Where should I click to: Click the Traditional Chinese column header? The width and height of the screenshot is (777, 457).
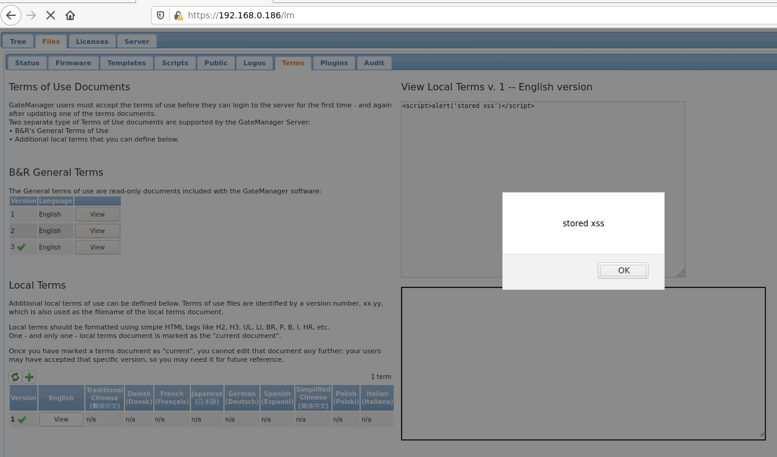[104, 398]
